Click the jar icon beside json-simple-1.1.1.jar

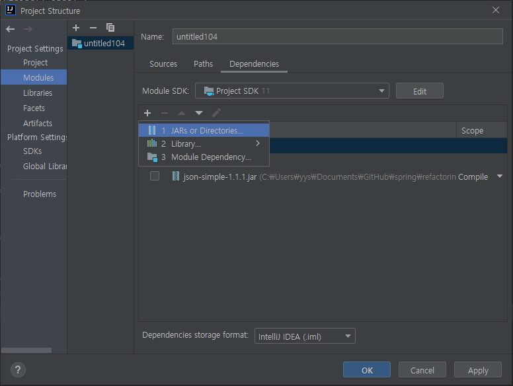point(176,176)
